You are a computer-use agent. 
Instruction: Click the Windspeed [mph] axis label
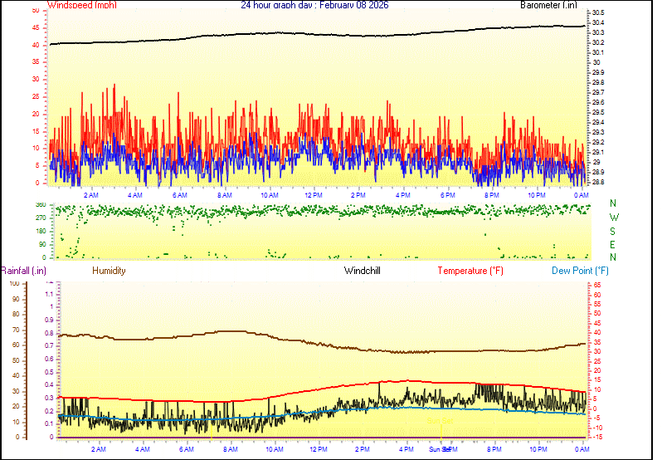pyautogui.click(x=82, y=5)
